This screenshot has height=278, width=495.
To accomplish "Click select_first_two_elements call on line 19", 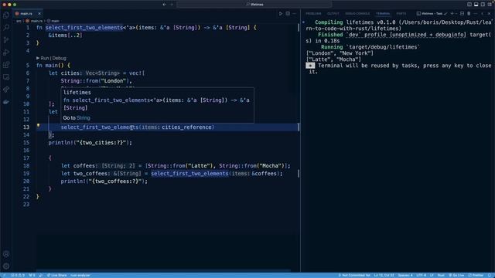I will (189, 173).
